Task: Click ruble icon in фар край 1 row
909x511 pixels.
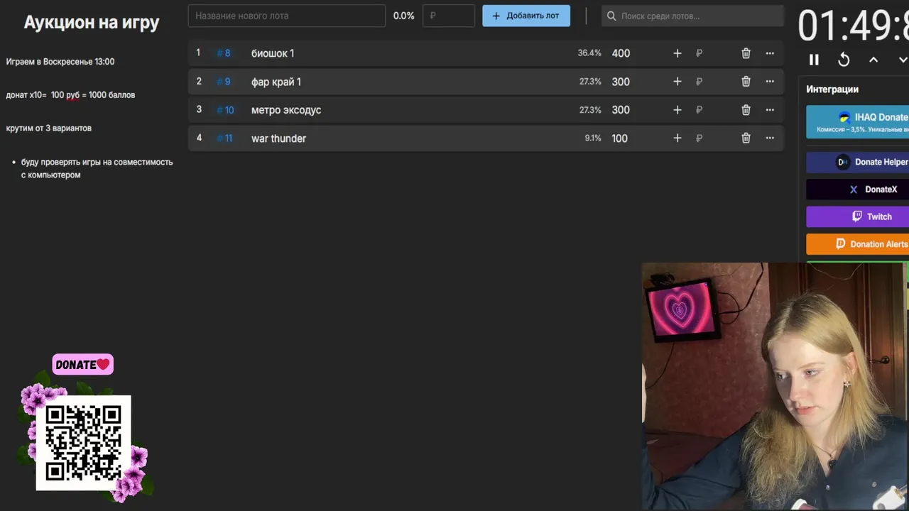Action: (x=700, y=82)
